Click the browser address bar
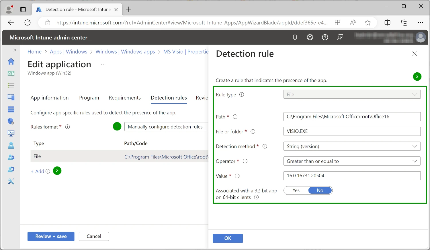This screenshot has width=430, height=250. [191, 23]
